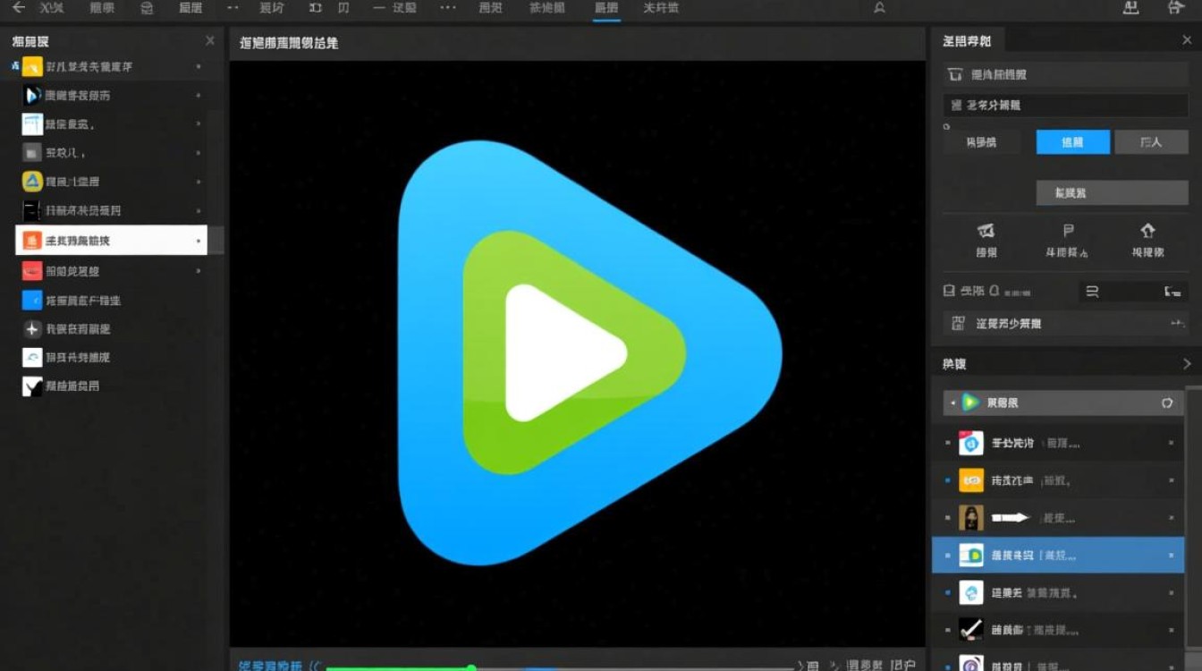Select the orange thumbnail layer in the right list
This screenshot has width=1202, height=671.
tap(971, 480)
